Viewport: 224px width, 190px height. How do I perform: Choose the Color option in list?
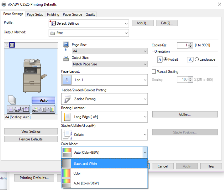coord(105,173)
